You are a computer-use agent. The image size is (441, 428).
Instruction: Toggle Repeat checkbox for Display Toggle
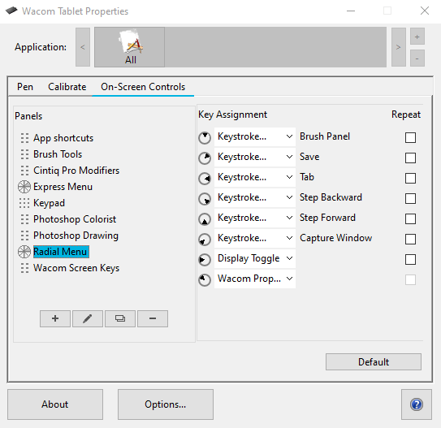click(410, 259)
